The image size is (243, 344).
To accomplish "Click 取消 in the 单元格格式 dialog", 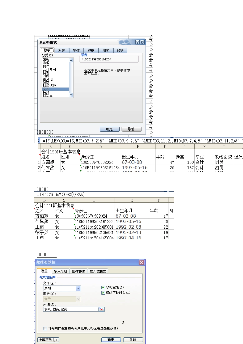I will 131,129.
